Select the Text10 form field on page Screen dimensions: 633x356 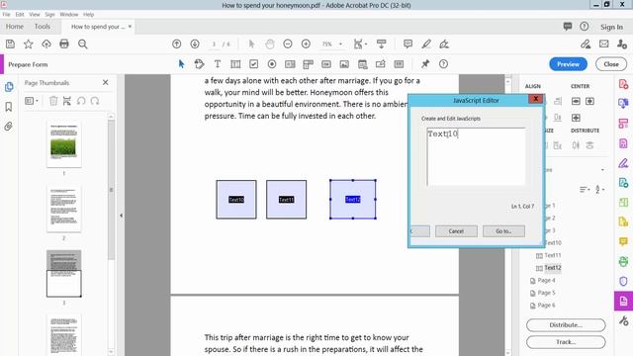point(236,200)
